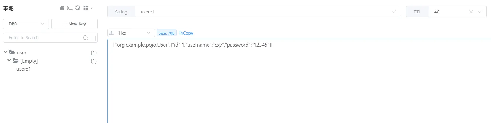Click the TTL value field showing 48
The image size is (491, 123).
point(448,12)
